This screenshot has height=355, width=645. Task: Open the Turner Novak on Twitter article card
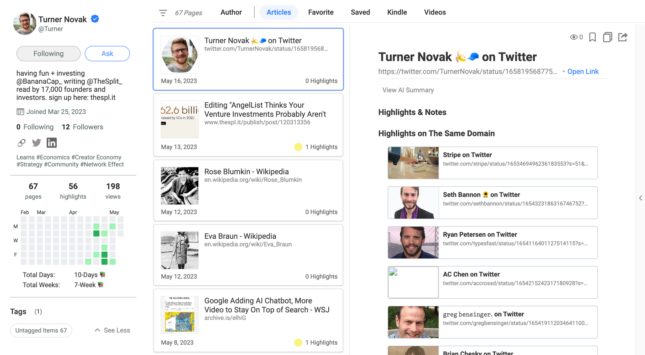click(248, 59)
